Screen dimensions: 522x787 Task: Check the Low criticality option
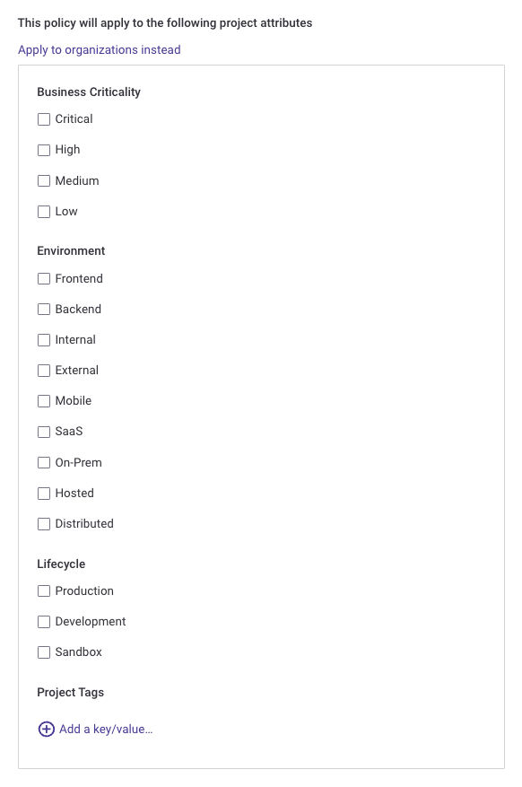point(44,211)
